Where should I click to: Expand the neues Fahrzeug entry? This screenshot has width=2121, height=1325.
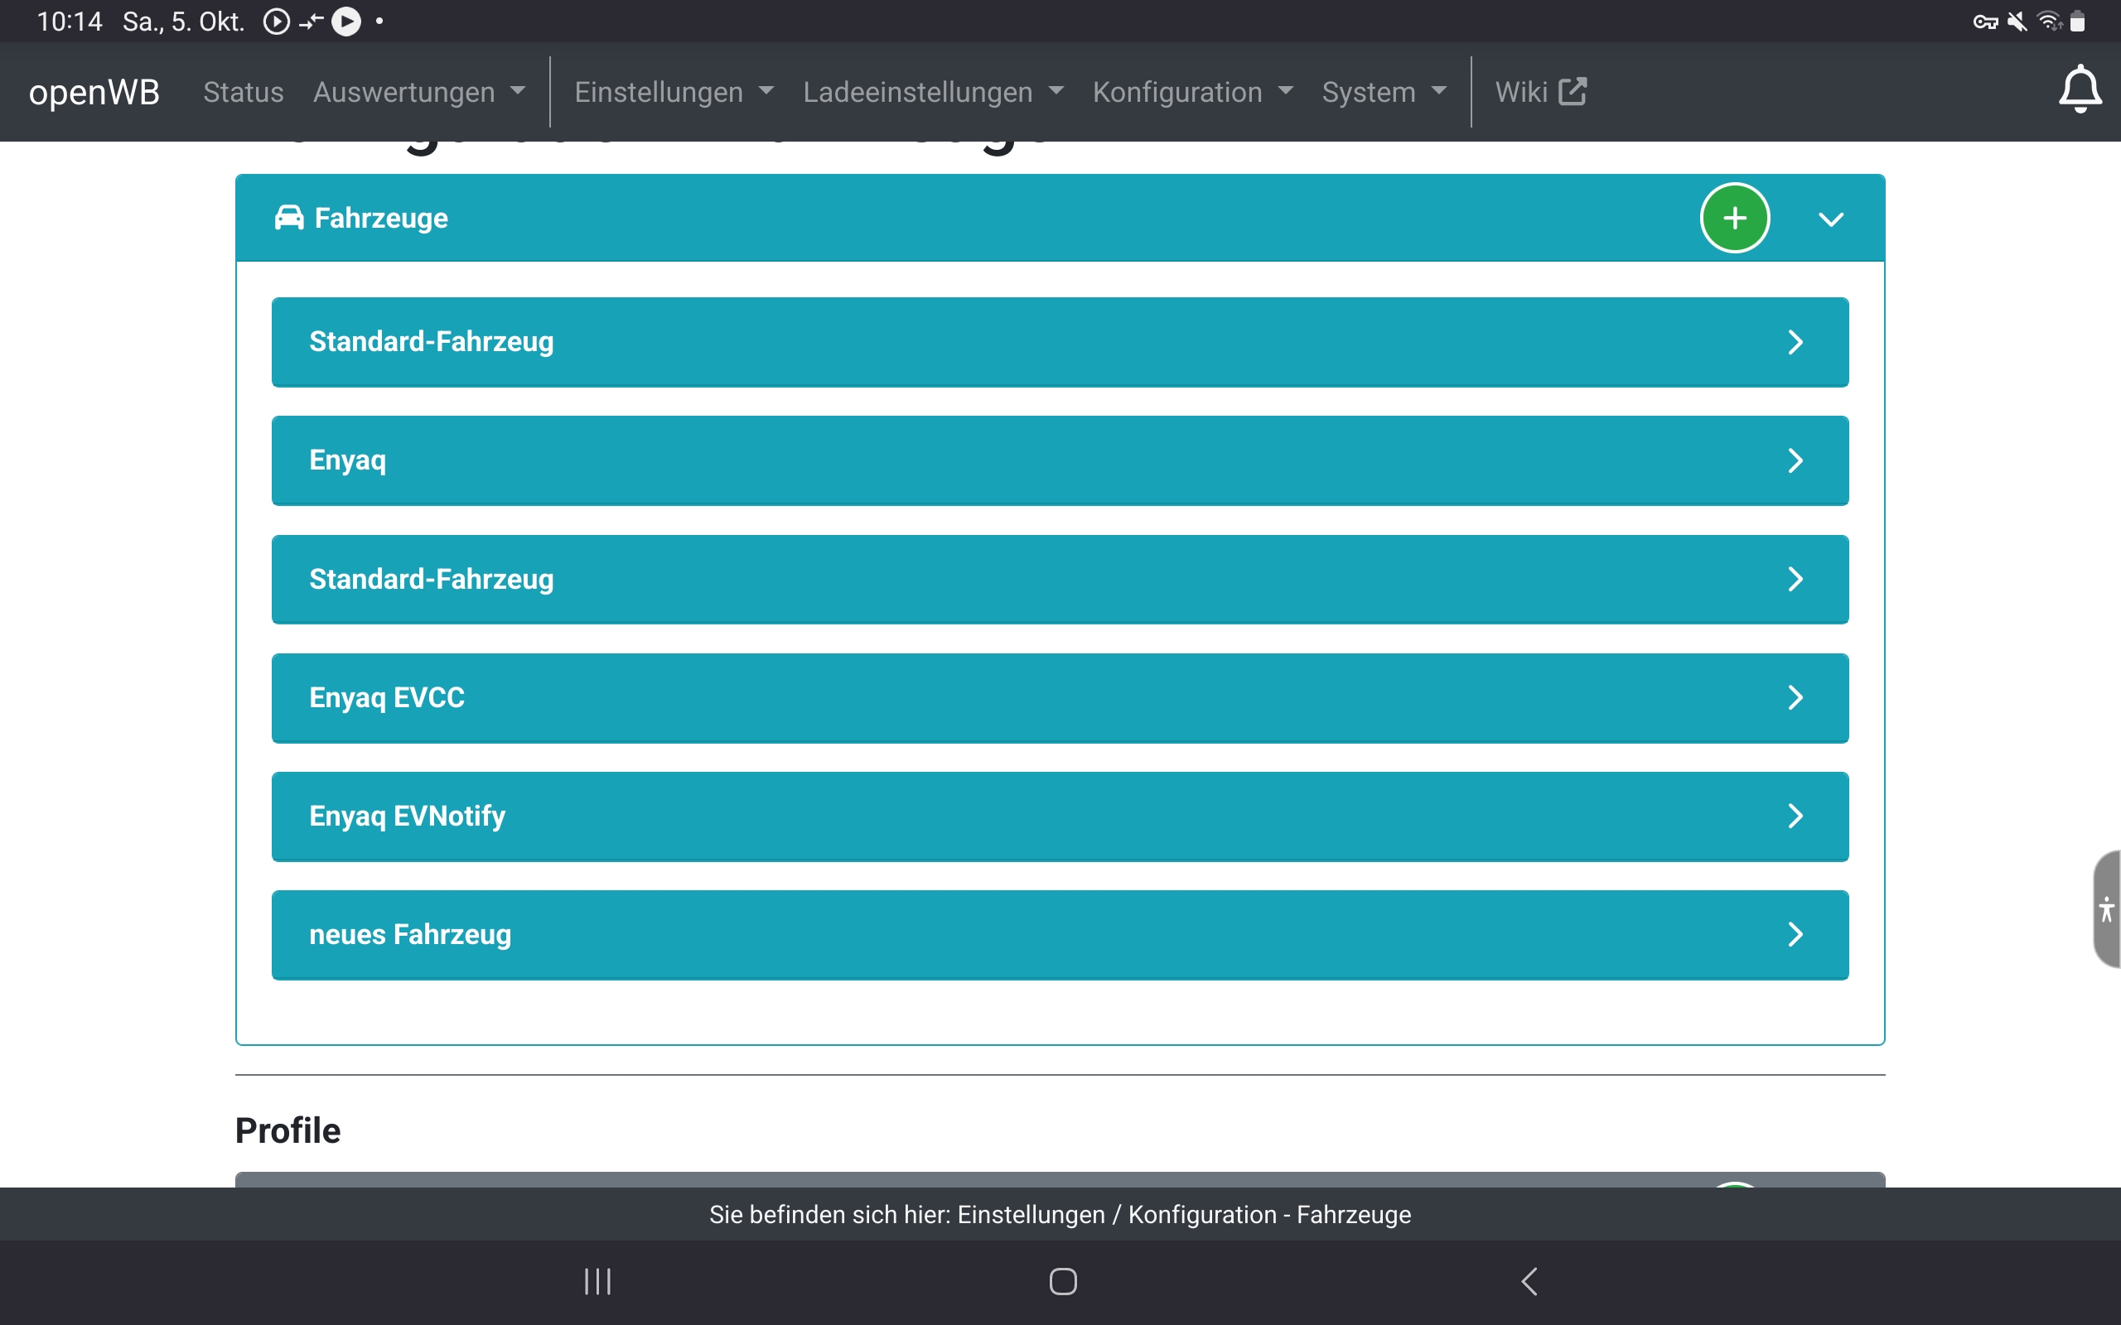(x=1060, y=934)
